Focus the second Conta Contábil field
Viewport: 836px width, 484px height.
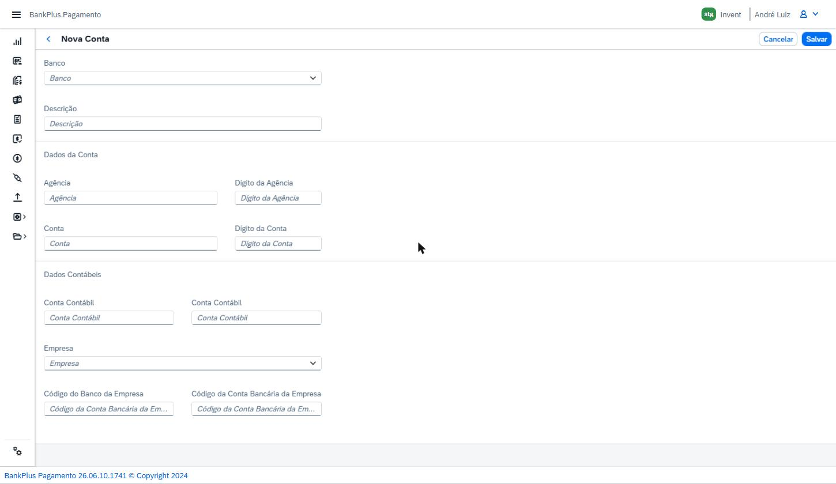(x=257, y=318)
